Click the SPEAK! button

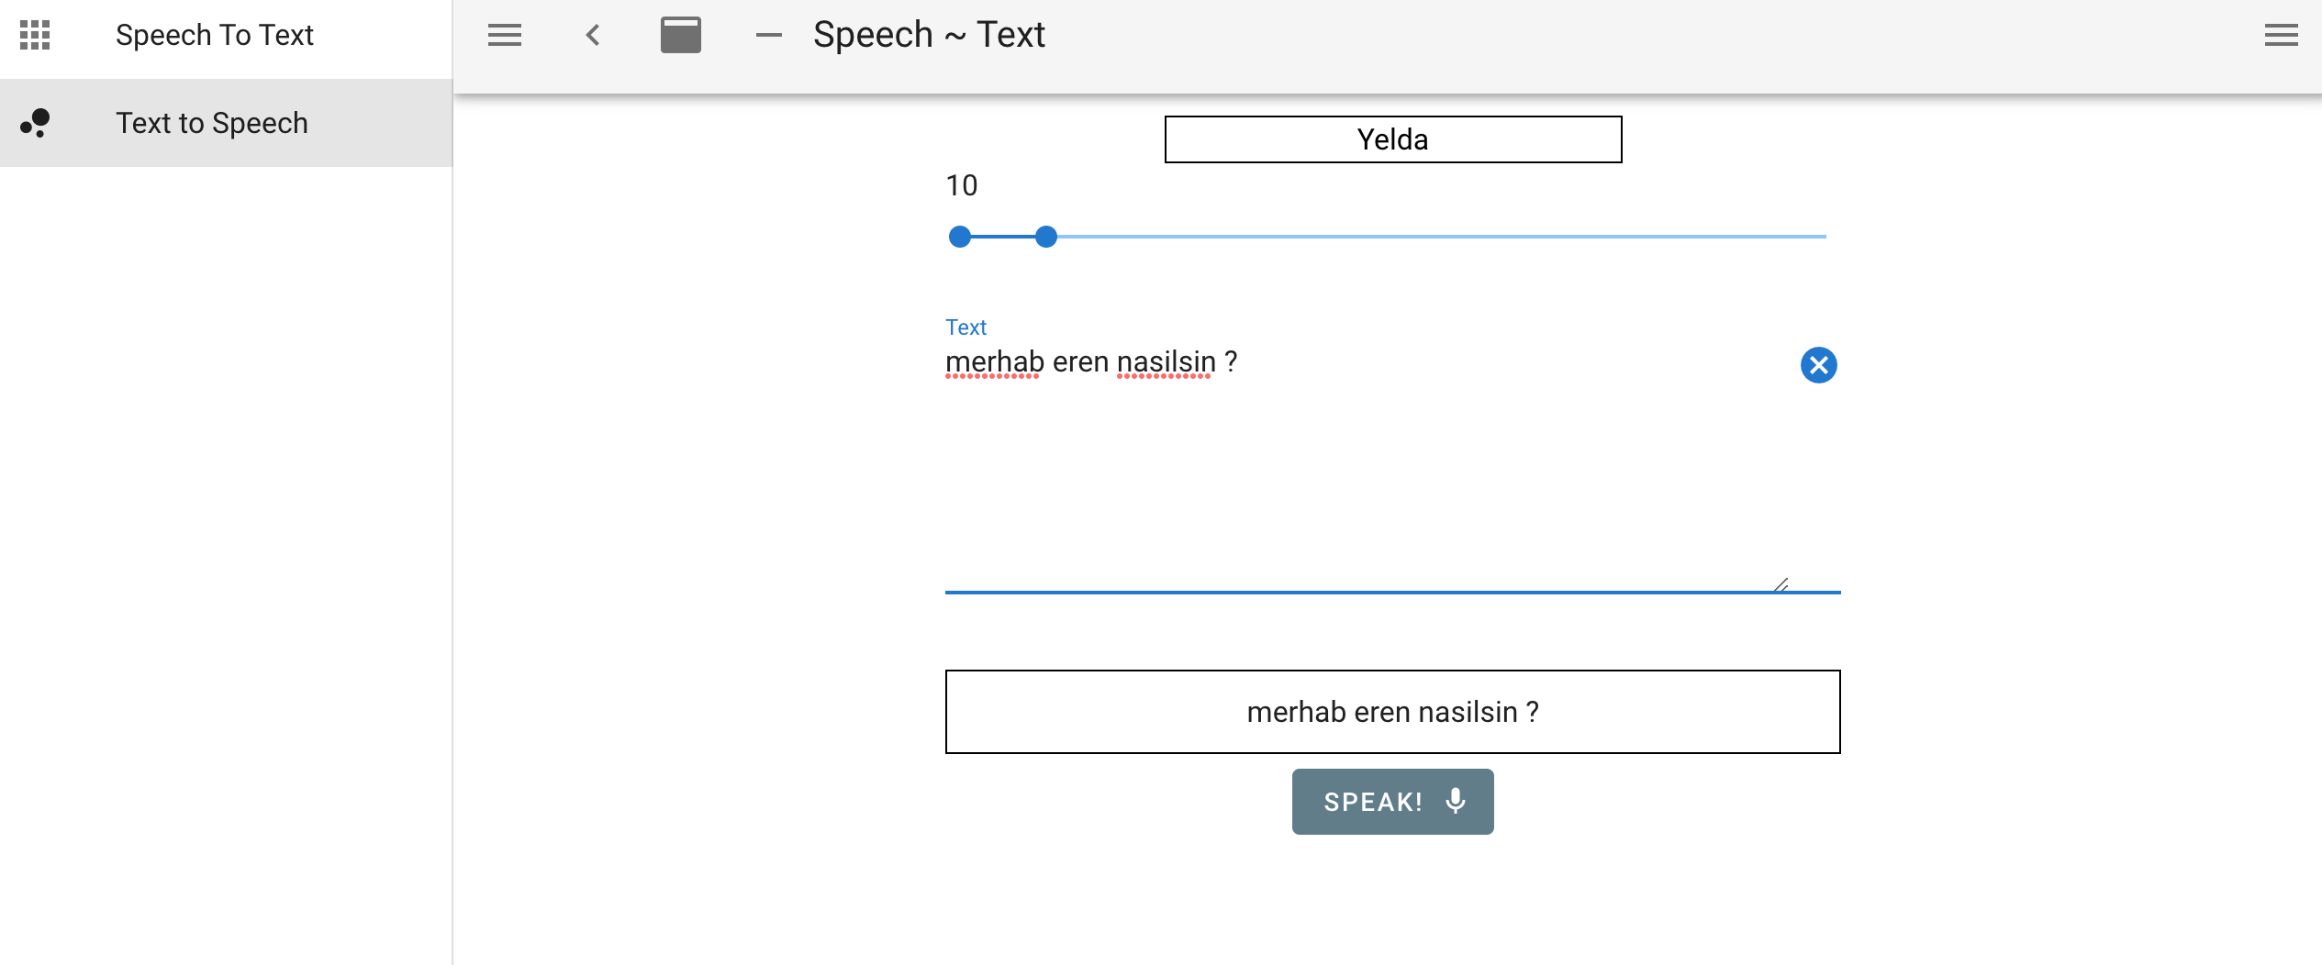click(1393, 802)
